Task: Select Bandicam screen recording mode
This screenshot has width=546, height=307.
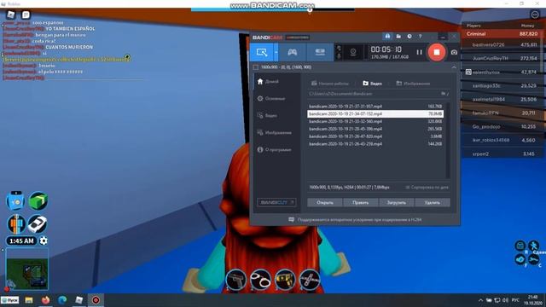Action: tap(262, 52)
